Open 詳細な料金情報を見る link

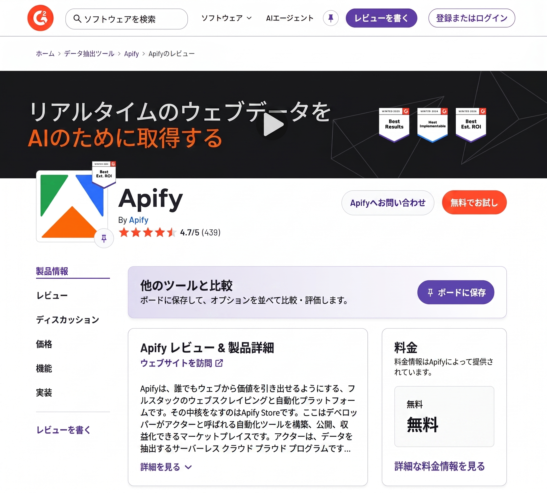point(439,466)
